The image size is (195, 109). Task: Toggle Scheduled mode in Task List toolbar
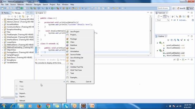point(168,16)
